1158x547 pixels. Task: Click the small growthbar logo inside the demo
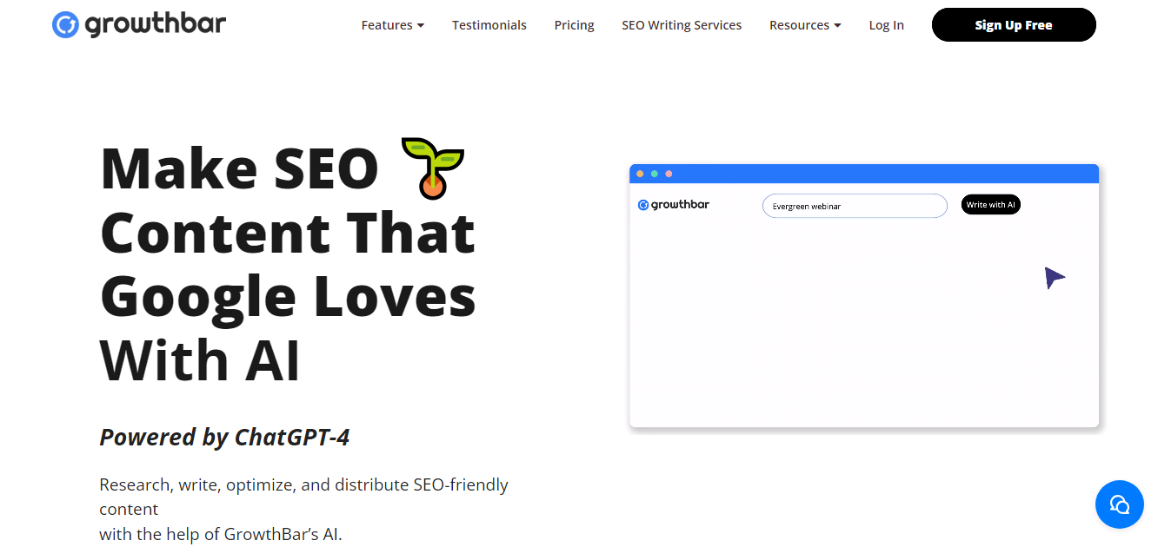point(674,205)
